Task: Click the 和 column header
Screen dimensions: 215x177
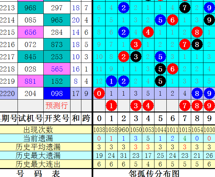Action: click(x=76, y=118)
